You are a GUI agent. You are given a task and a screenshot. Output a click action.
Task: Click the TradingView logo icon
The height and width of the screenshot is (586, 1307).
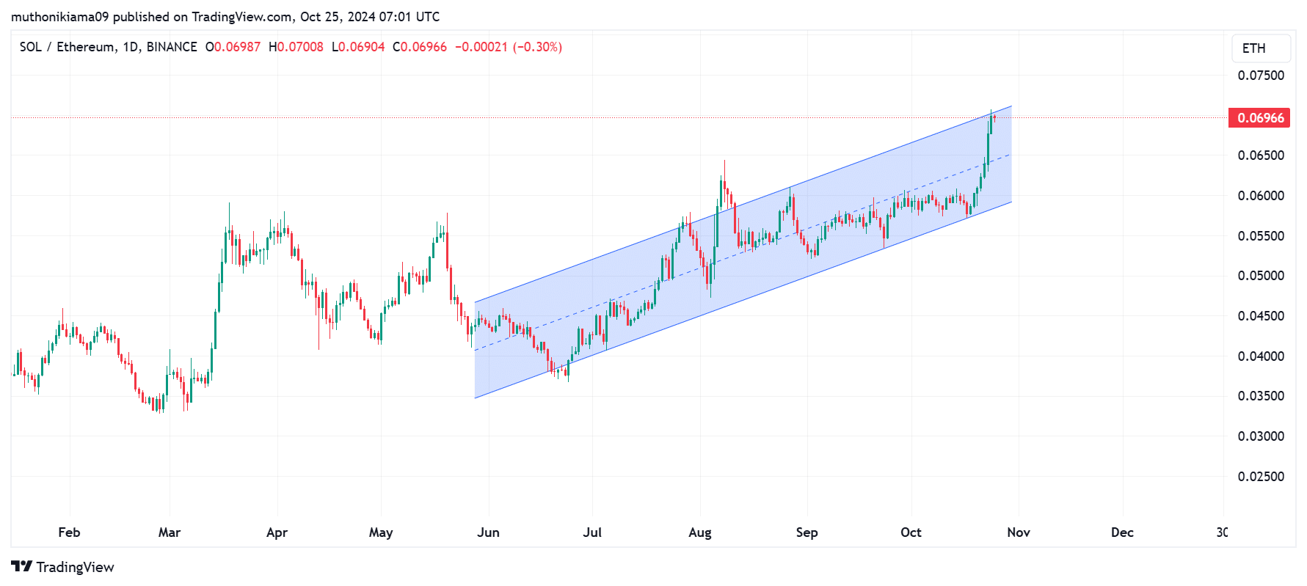coord(21,566)
